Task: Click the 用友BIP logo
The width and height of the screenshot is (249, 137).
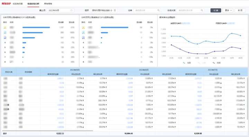Action: pos(6,3)
